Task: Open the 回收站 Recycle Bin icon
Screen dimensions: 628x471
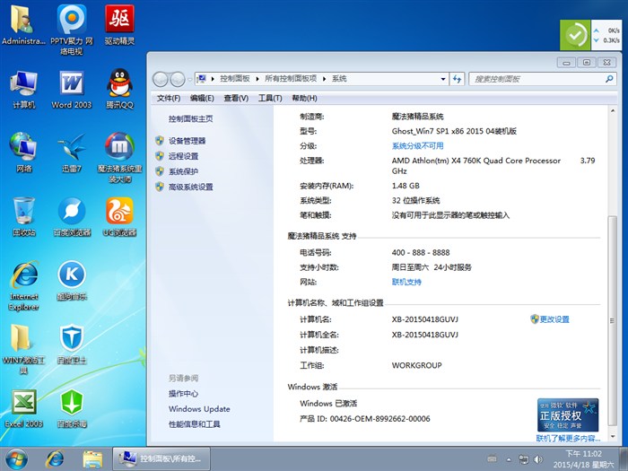Action: [23, 216]
